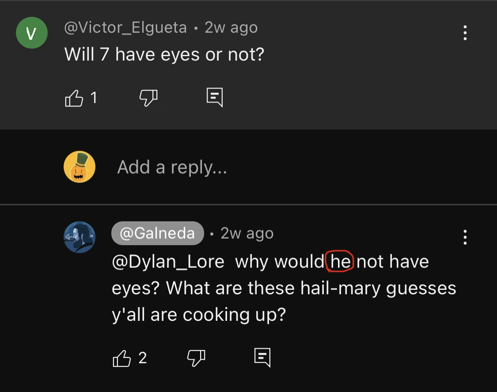Click the pumpkin profile avatar beside reply field
This screenshot has height=392, width=497.
pyautogui.click(x=80, y=167)
